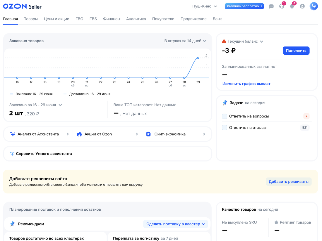Click Не выкуплено SKU label
The image size is (322, 241).
239,222
